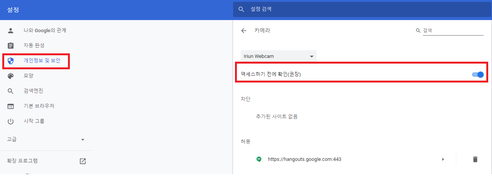Click the magnifier icon beside 검색엔진

coord(11,91)
